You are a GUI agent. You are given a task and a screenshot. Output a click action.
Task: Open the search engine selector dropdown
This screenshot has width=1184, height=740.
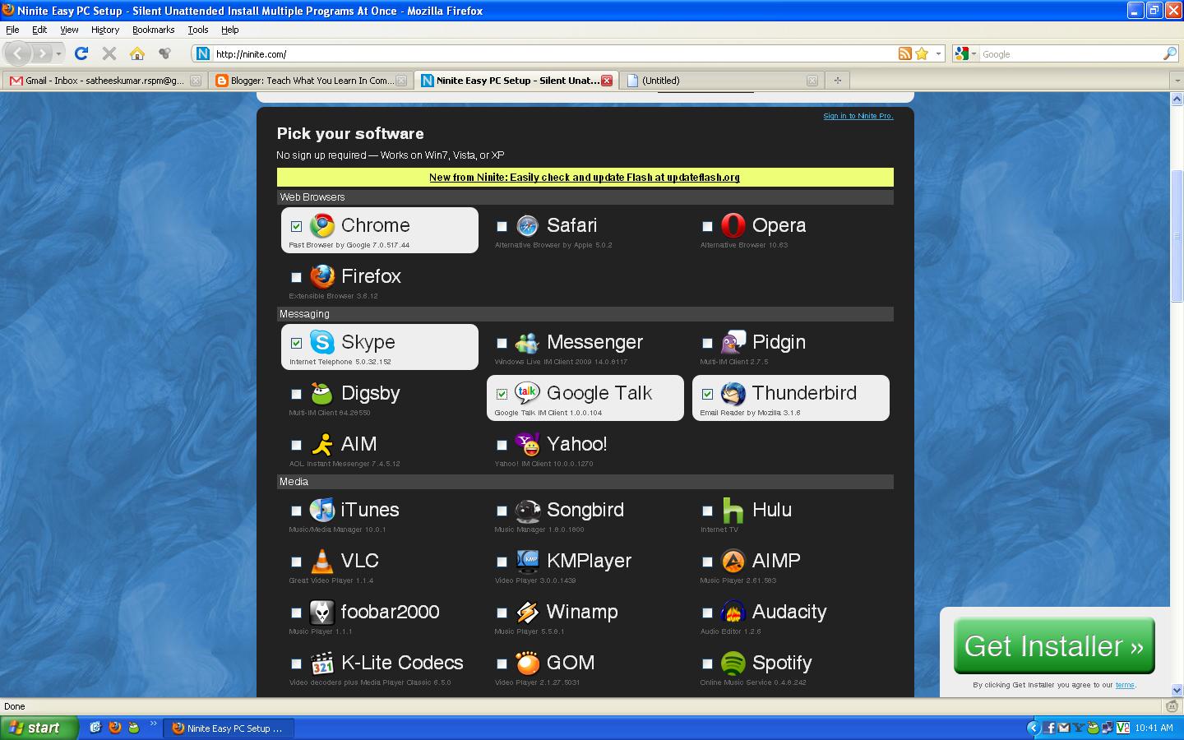pyautogui.click(x=965, y=54)
